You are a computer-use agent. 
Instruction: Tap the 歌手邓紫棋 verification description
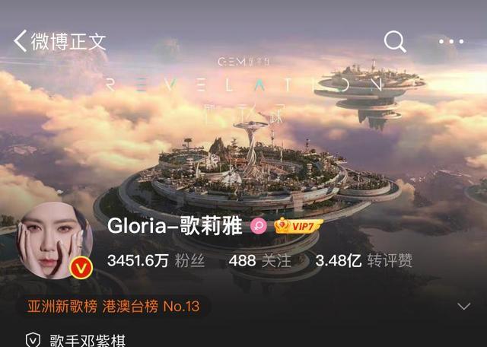pos(88,340)
